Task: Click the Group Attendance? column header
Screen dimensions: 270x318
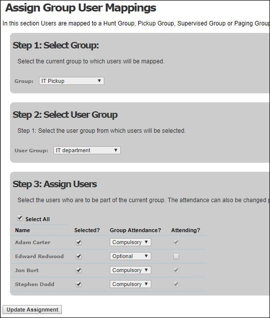Action: pos(135,230)
